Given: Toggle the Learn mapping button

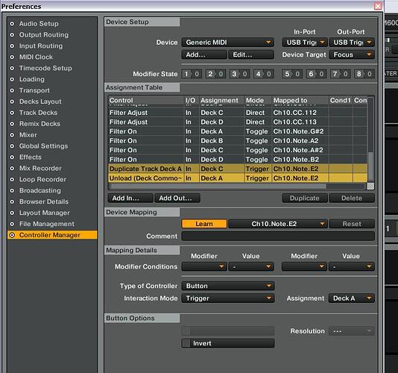Looking at the screenshot, I should point(204,224).
